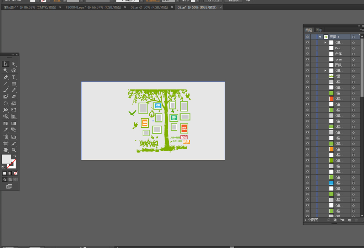This screenshot has width=364, height=248.
Task: Hide the 合作 layer item
Action: point(307,54)
